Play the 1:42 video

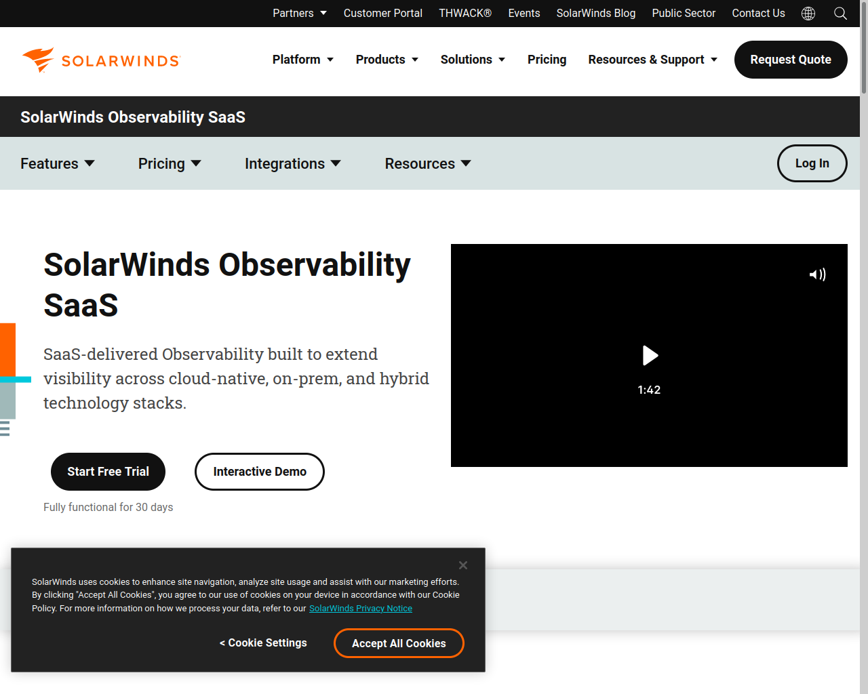[x=650, y=355]
